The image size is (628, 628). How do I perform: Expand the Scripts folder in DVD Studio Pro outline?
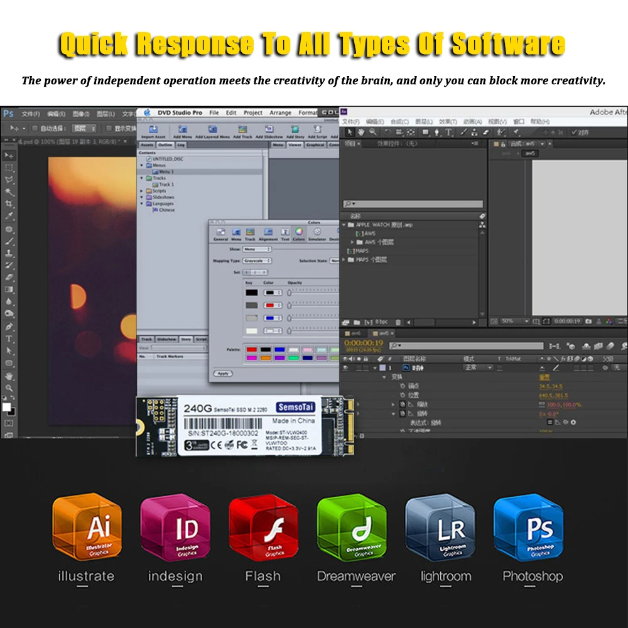pyautogui.click(x=142, y=191)
